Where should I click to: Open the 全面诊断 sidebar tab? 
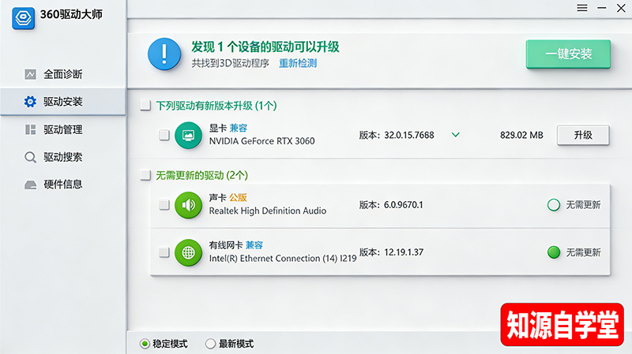coord(62,74)
